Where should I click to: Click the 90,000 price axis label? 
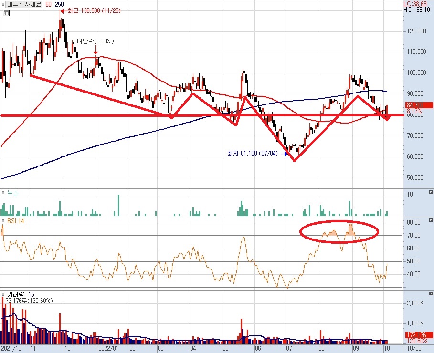(x=415, y=94)
